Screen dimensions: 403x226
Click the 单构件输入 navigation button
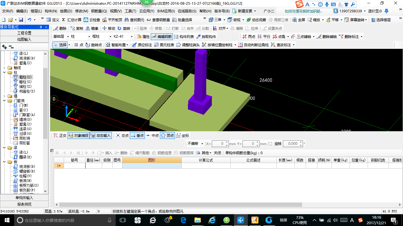[x=24, y=198]
